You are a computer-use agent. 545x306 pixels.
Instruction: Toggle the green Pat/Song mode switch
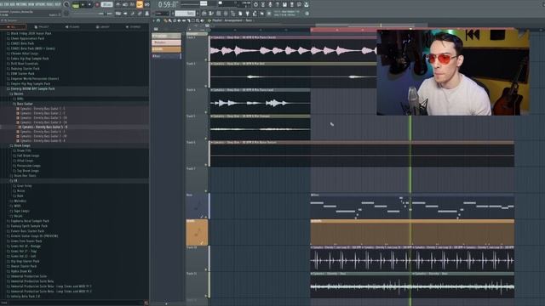click(76, 5)
